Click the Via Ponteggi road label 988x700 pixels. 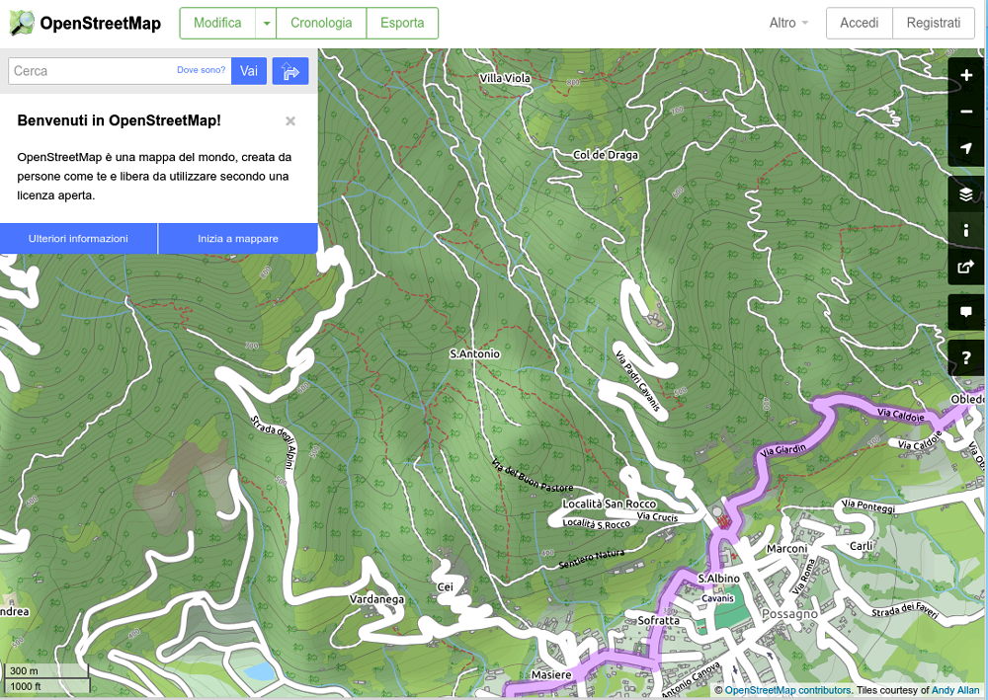(x=868, y=506)
